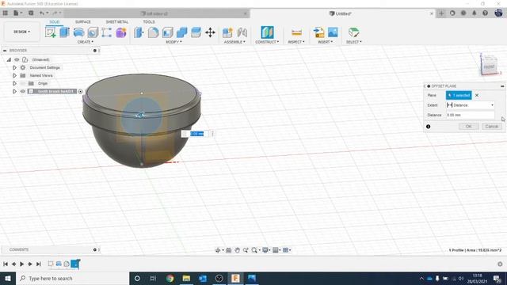507x285 pixels.
Task: Select the Extrude tool
Action: (65, 32)
